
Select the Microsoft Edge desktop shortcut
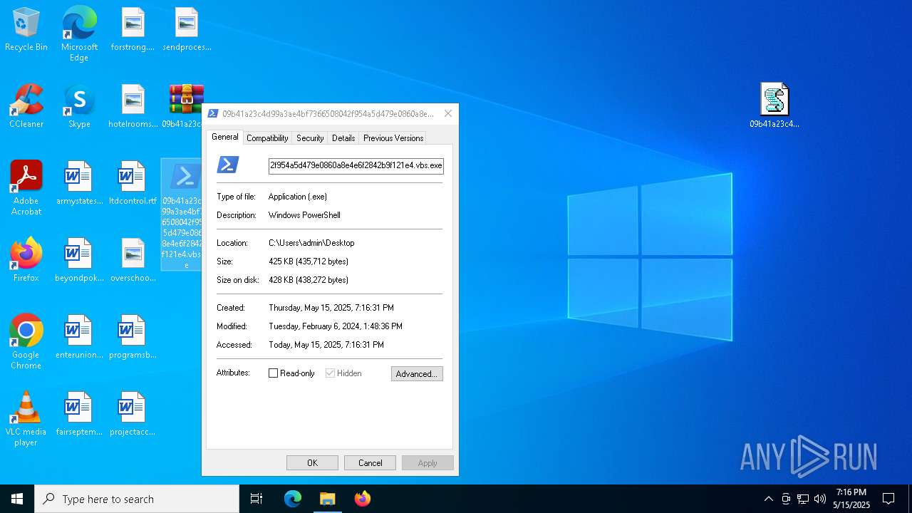(x=79, y=34)
